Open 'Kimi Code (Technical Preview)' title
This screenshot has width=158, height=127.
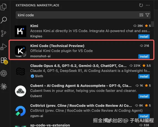click(57, 46)
